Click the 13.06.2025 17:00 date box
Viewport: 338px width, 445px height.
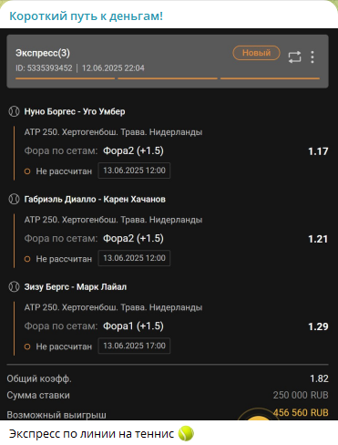click(134, 346)
